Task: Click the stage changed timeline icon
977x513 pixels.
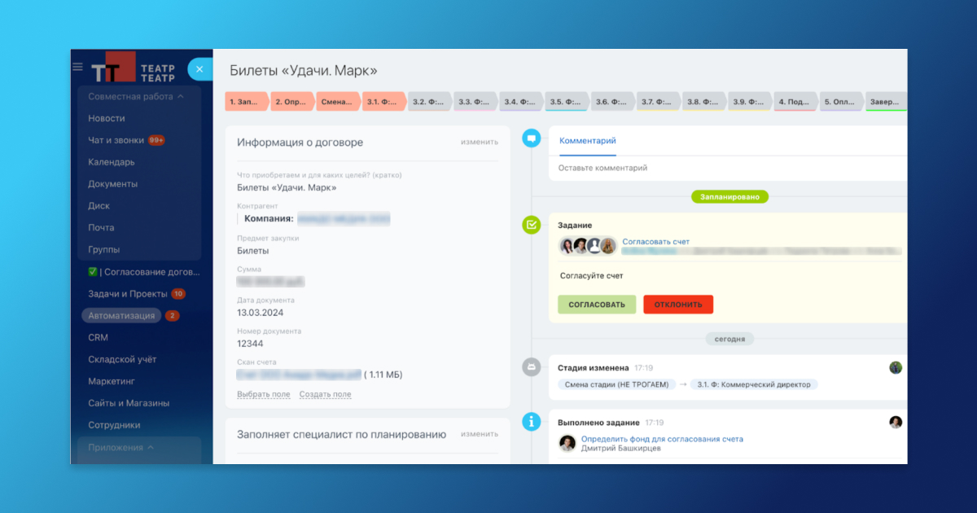Action: click(531, 367)
